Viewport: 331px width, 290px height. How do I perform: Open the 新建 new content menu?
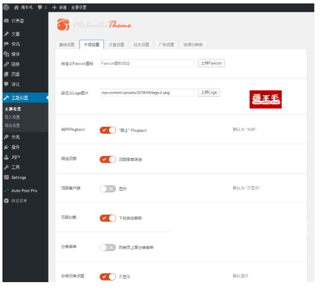(x=59, y=8)
